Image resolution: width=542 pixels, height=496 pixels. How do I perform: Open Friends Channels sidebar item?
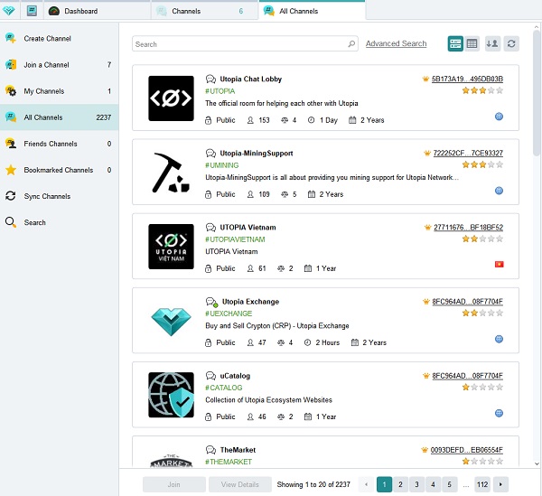coord(59,144)
